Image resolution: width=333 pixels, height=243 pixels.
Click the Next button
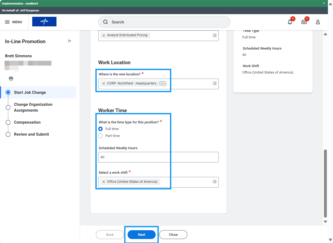[x=141, y=235]
